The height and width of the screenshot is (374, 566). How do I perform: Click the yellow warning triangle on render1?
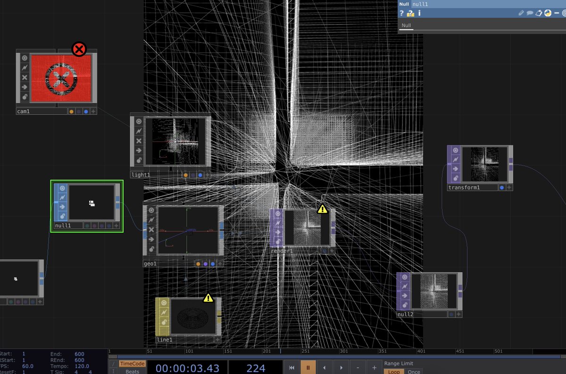322,208
